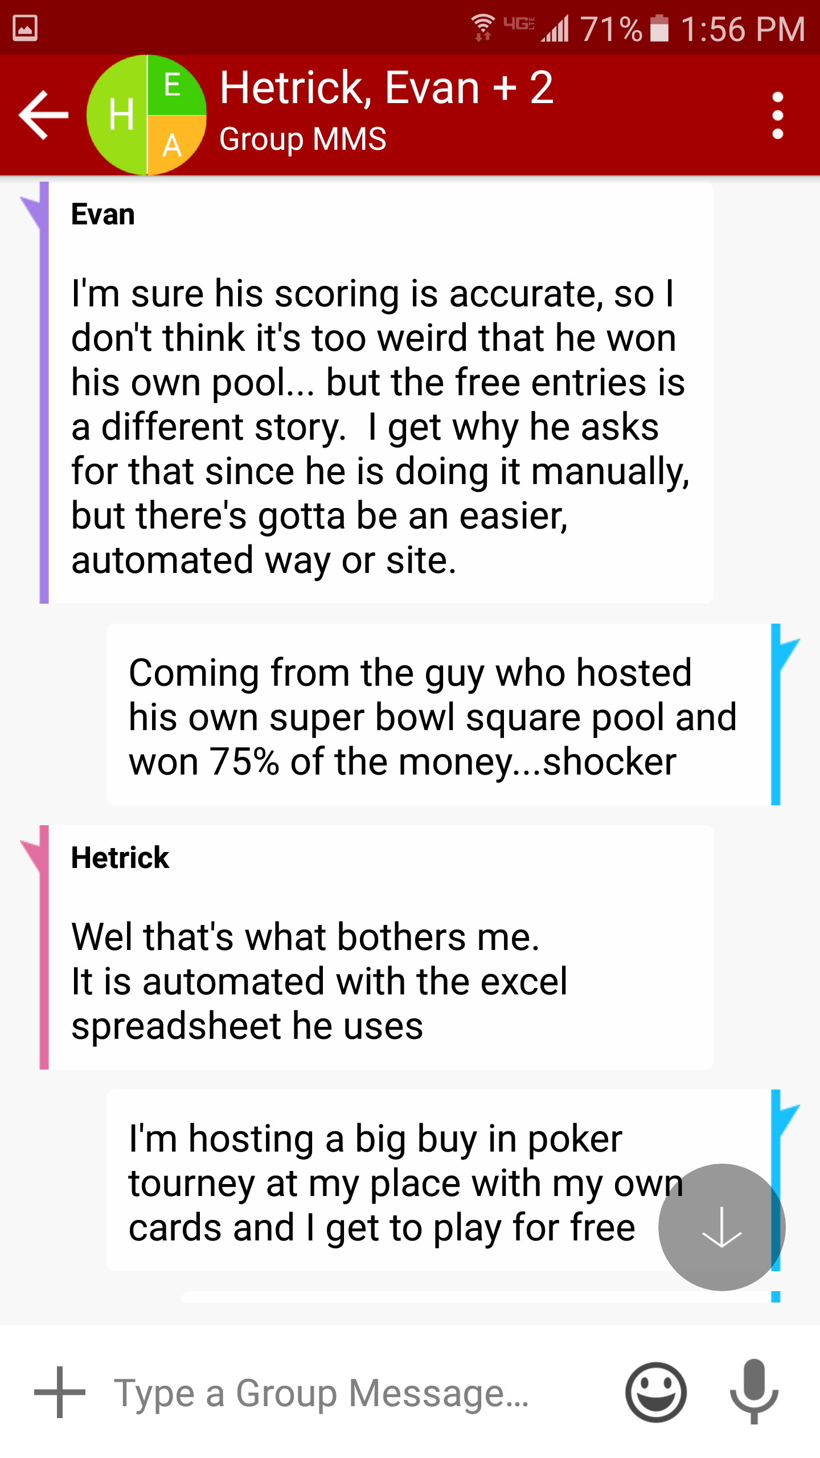Viewport: 820px width, 1458px height.
Task: Tap the Wi-Fi signal status icon
Action: 483,27
